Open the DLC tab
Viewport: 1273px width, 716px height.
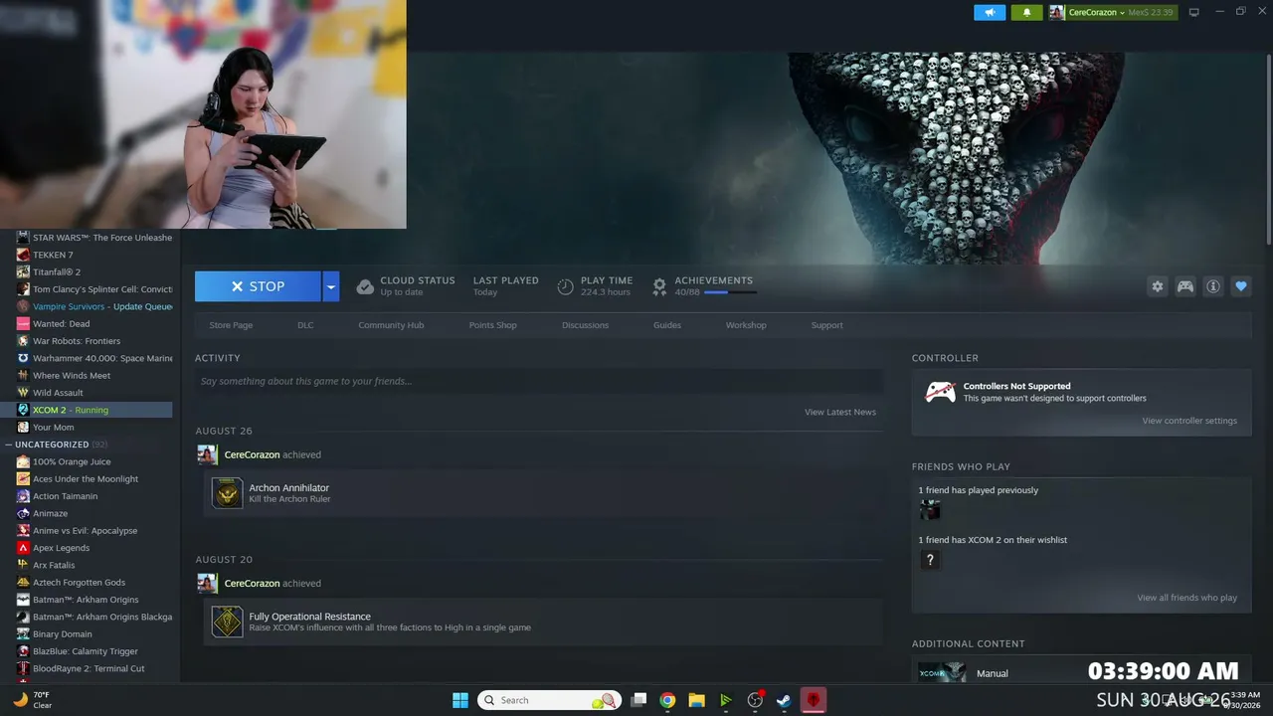pyautogui.click(x=305, y=325)
